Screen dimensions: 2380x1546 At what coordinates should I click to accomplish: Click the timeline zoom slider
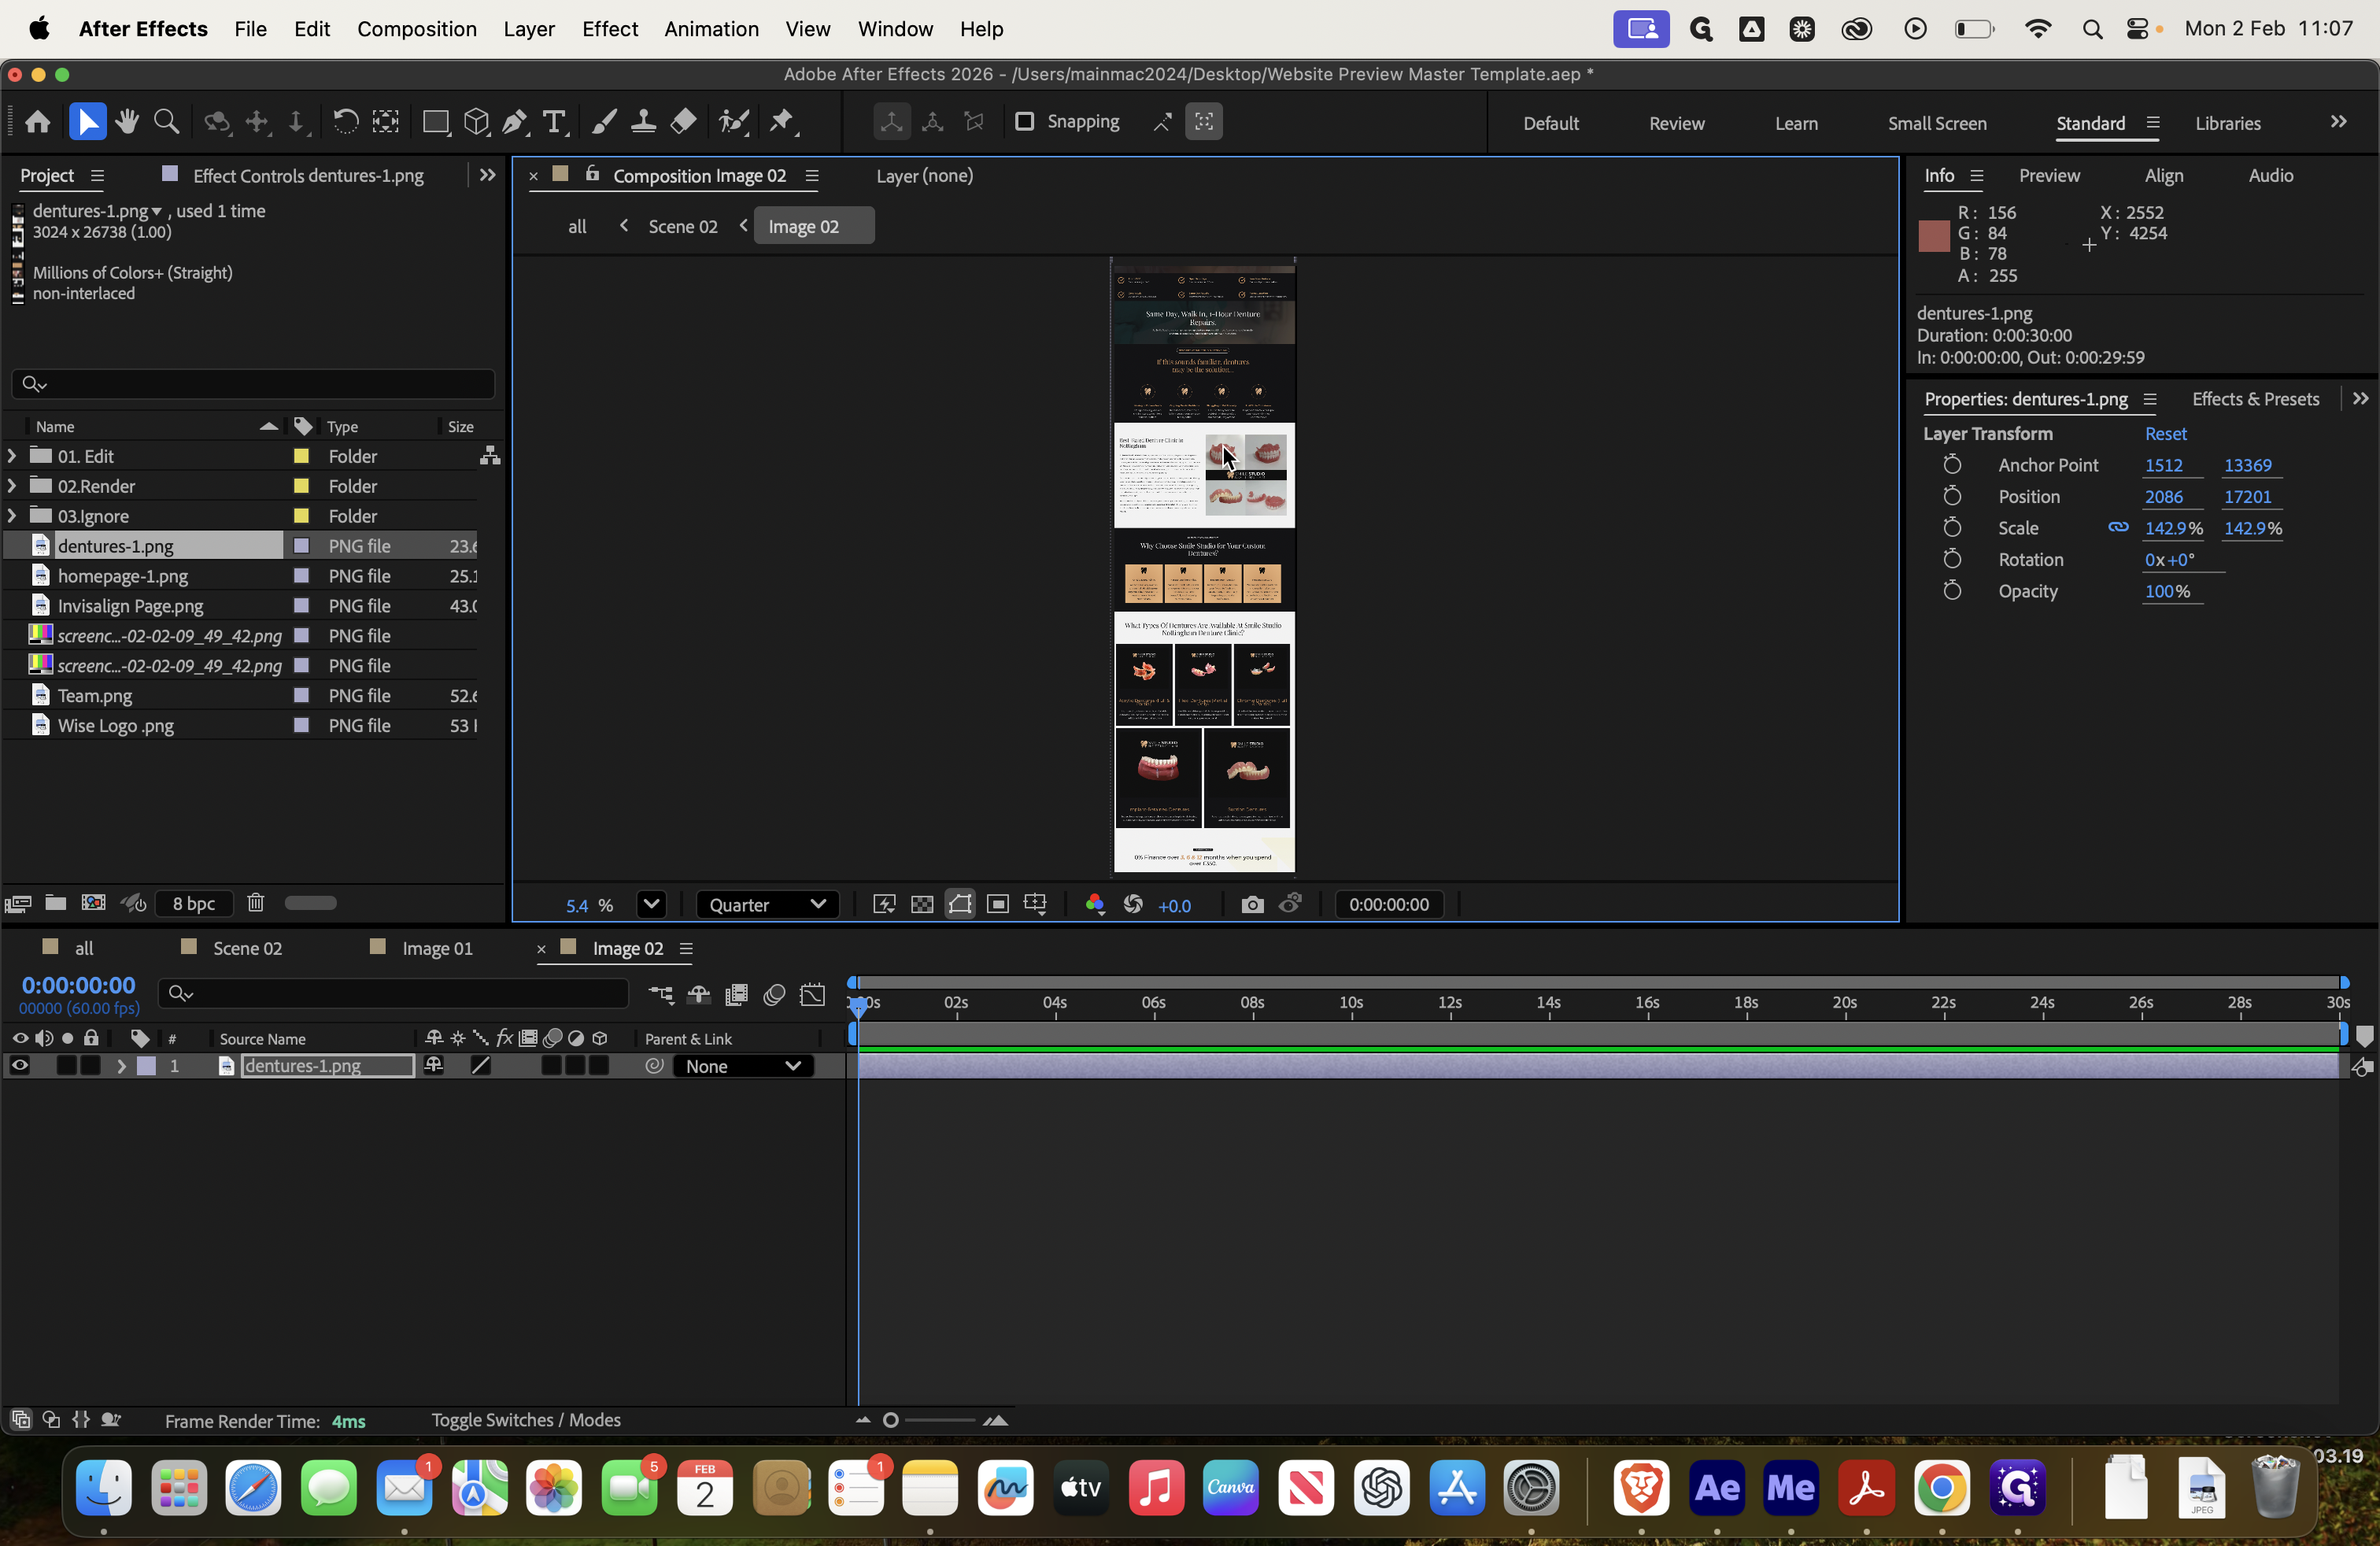930,1420
